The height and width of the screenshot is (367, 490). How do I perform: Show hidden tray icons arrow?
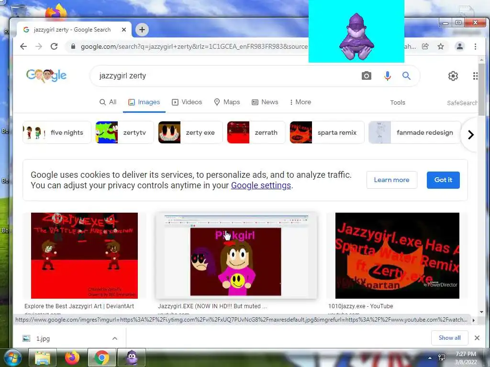tap(430, 358)
